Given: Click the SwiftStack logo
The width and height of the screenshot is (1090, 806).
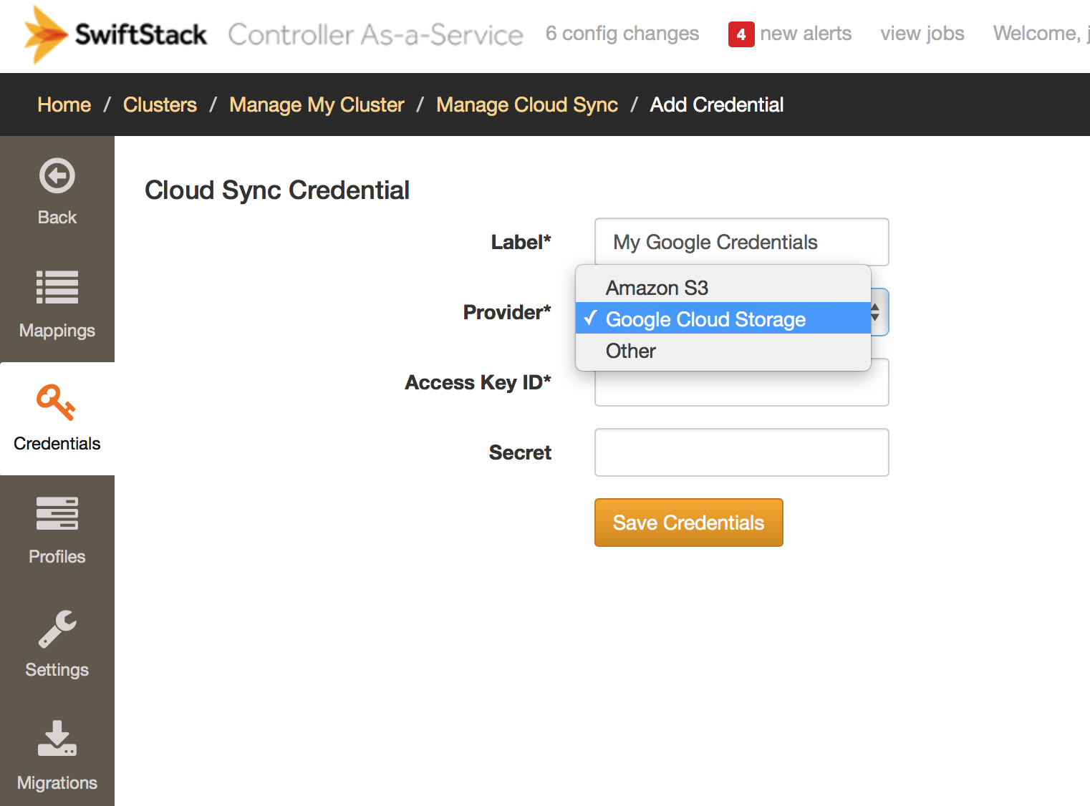Looking at the screenshot, I should pos(115,34).
